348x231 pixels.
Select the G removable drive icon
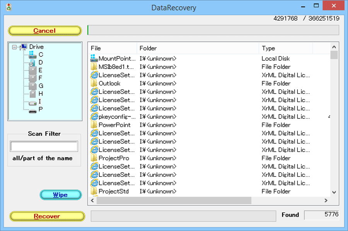pyautogui.click(x=32, y=86)
